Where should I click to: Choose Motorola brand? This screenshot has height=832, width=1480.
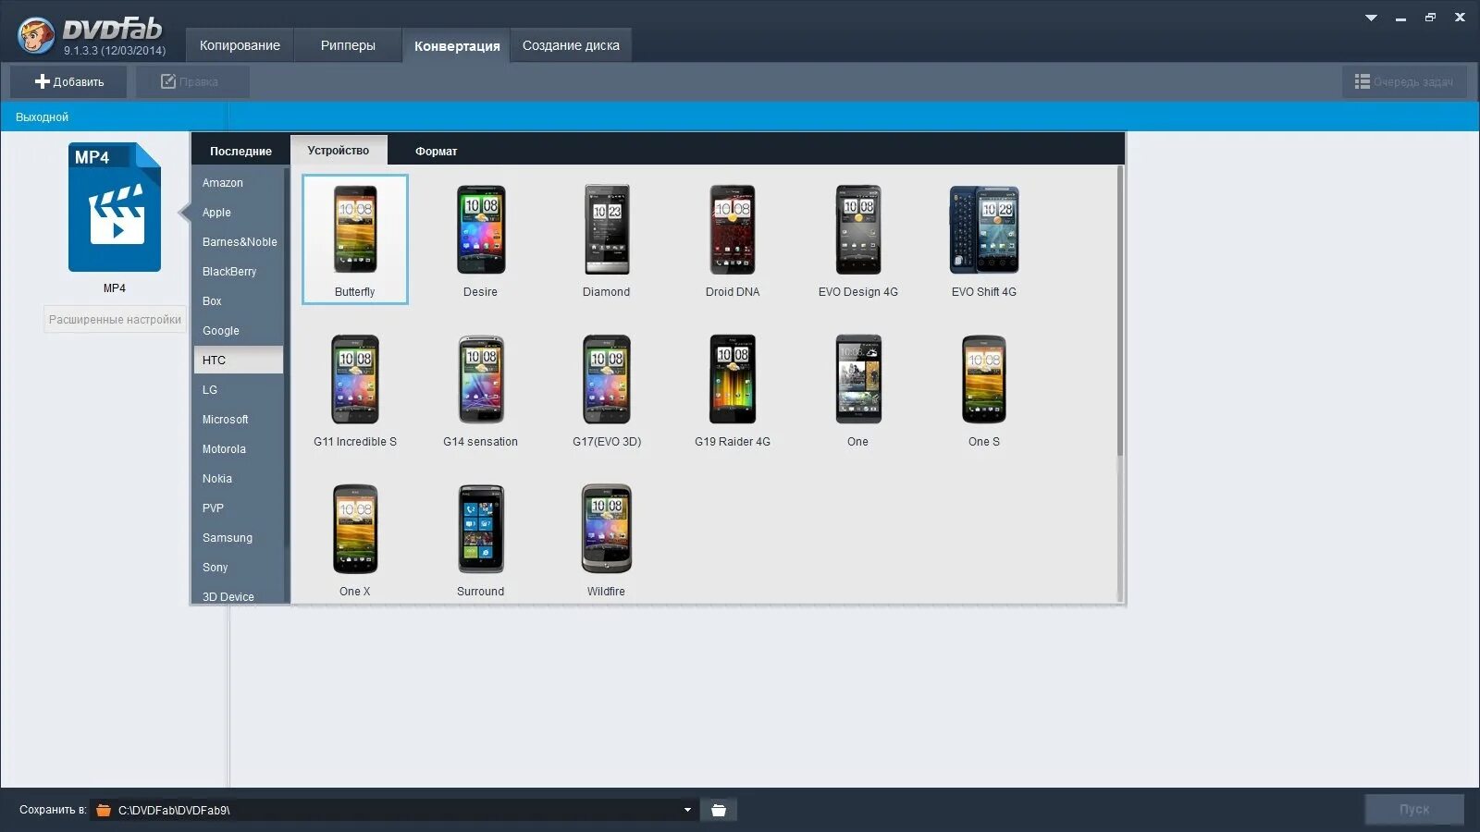click(239, 449)
